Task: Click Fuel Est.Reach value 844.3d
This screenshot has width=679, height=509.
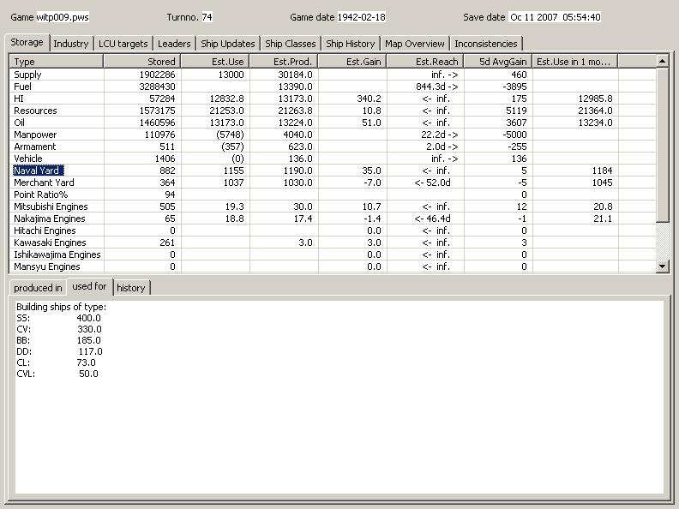Action: pyautogui.click(x=437, y=87)
